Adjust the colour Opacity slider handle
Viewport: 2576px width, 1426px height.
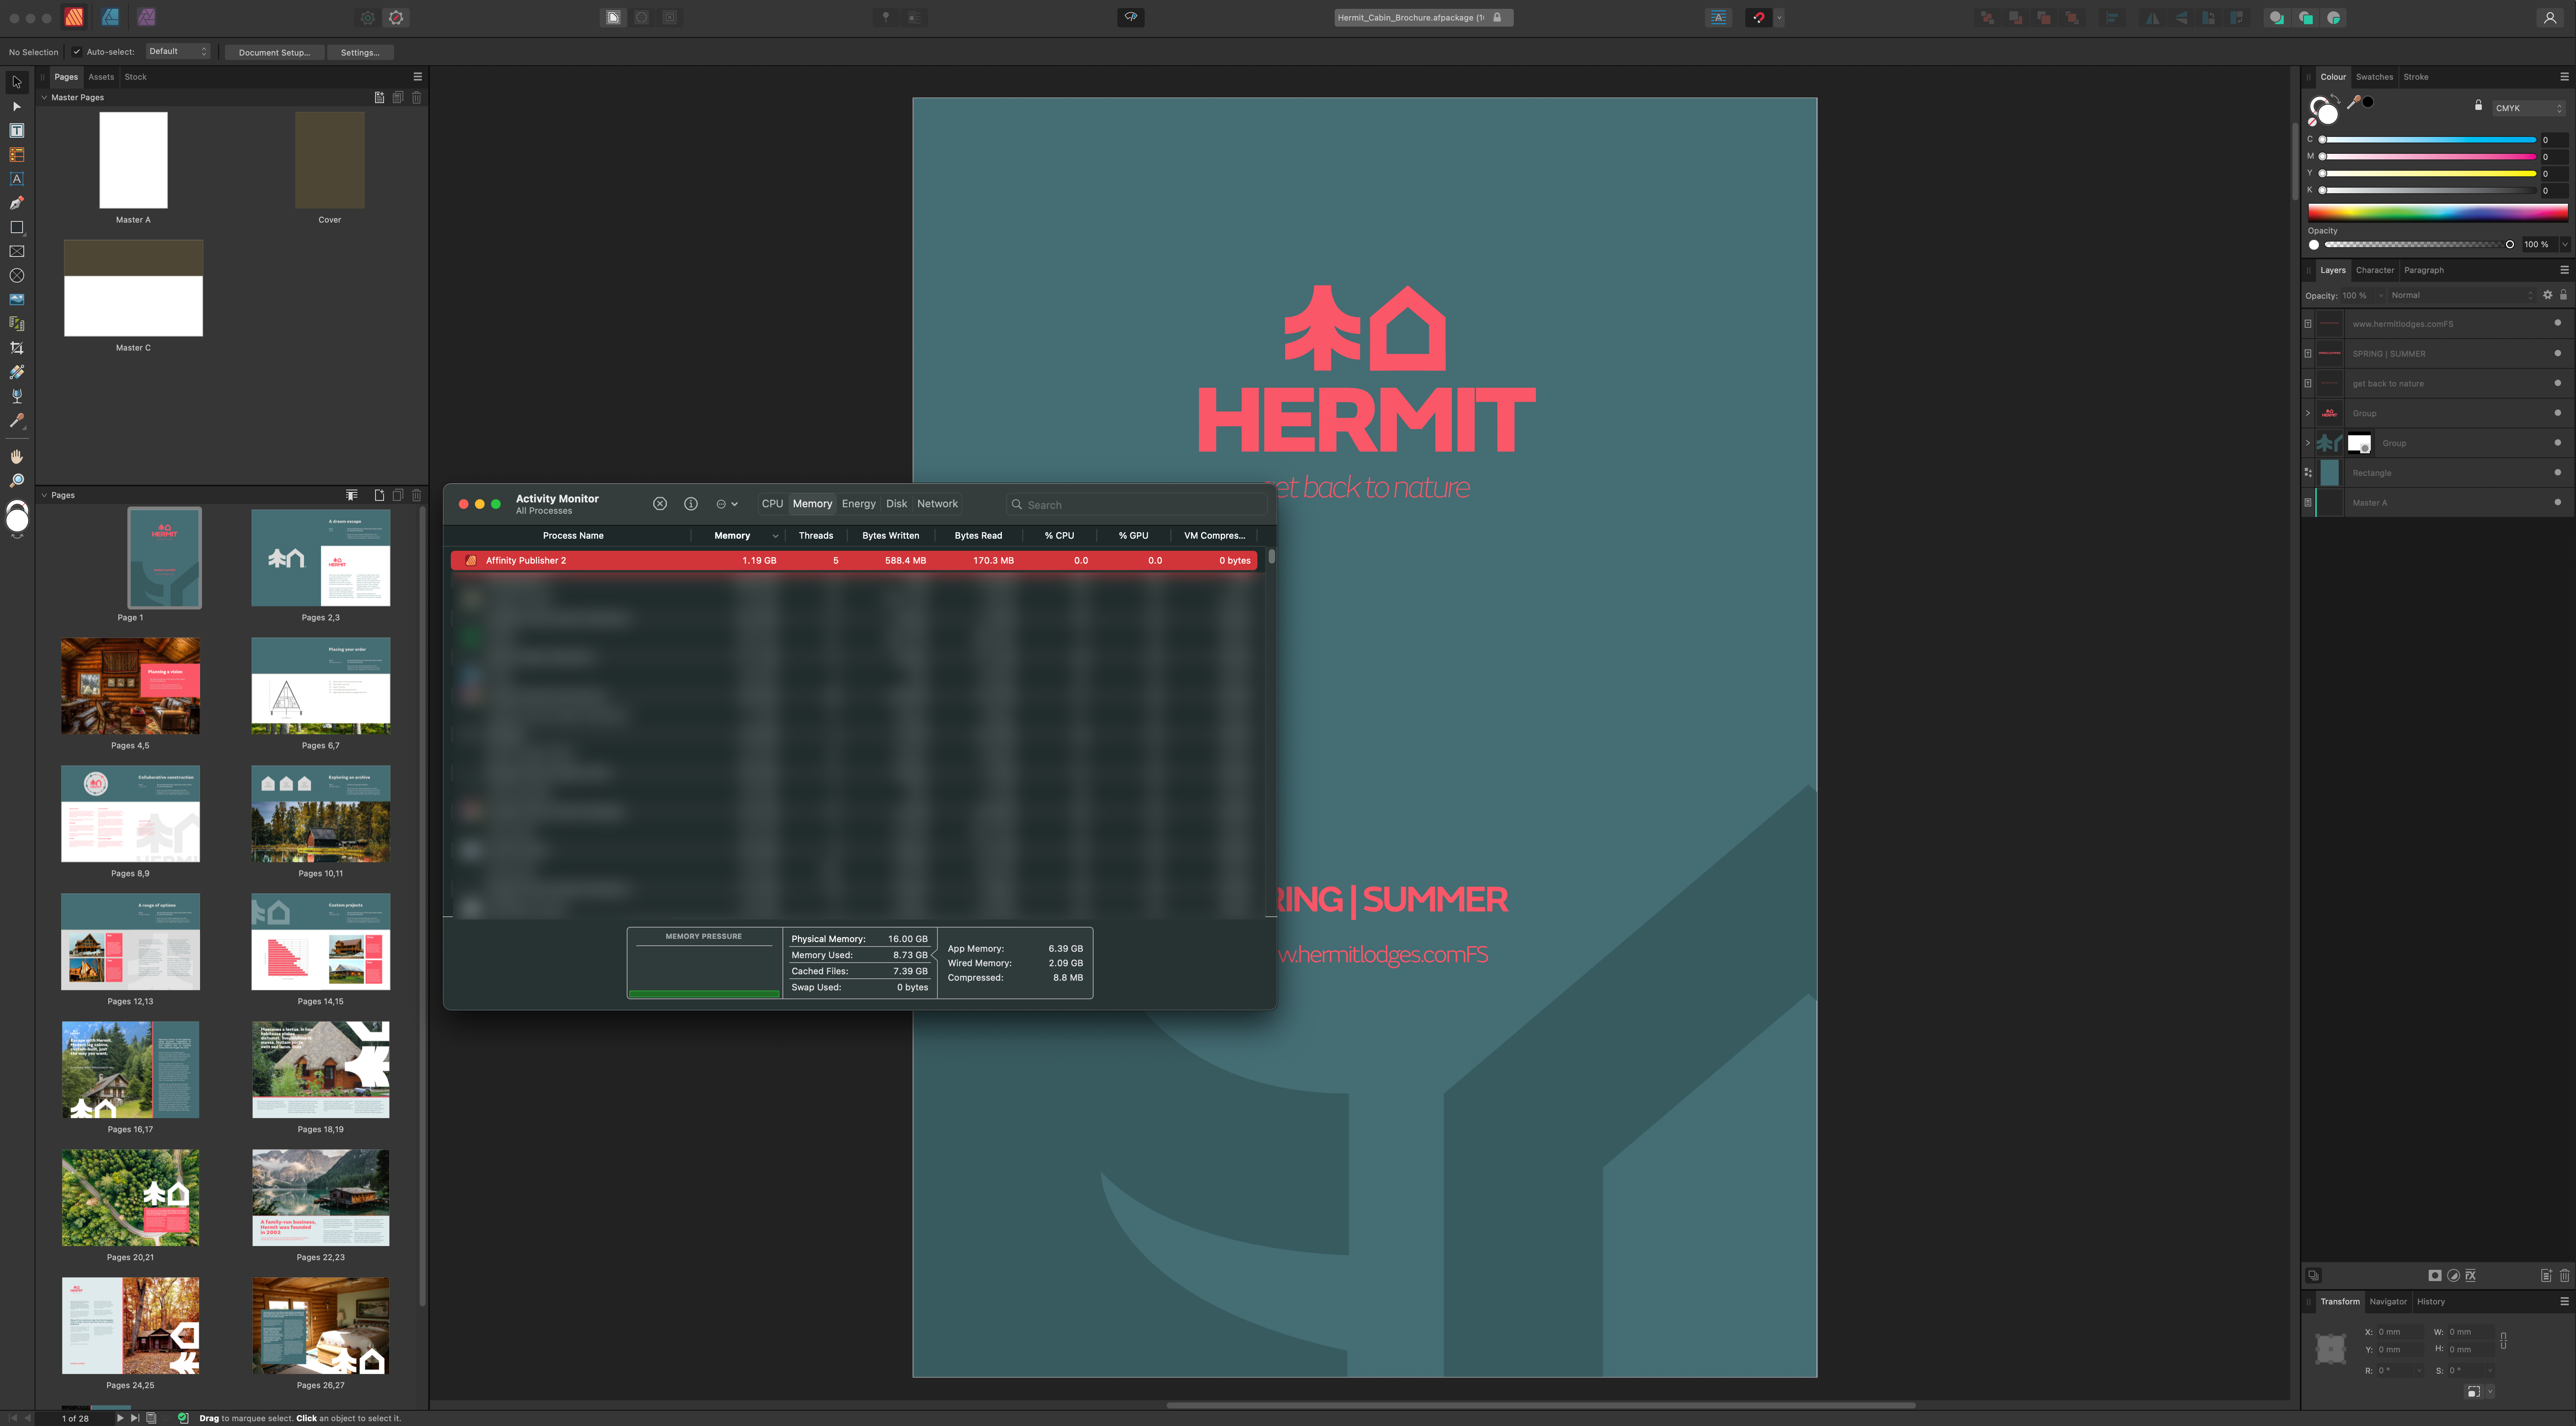click(x=2509, y=244)
